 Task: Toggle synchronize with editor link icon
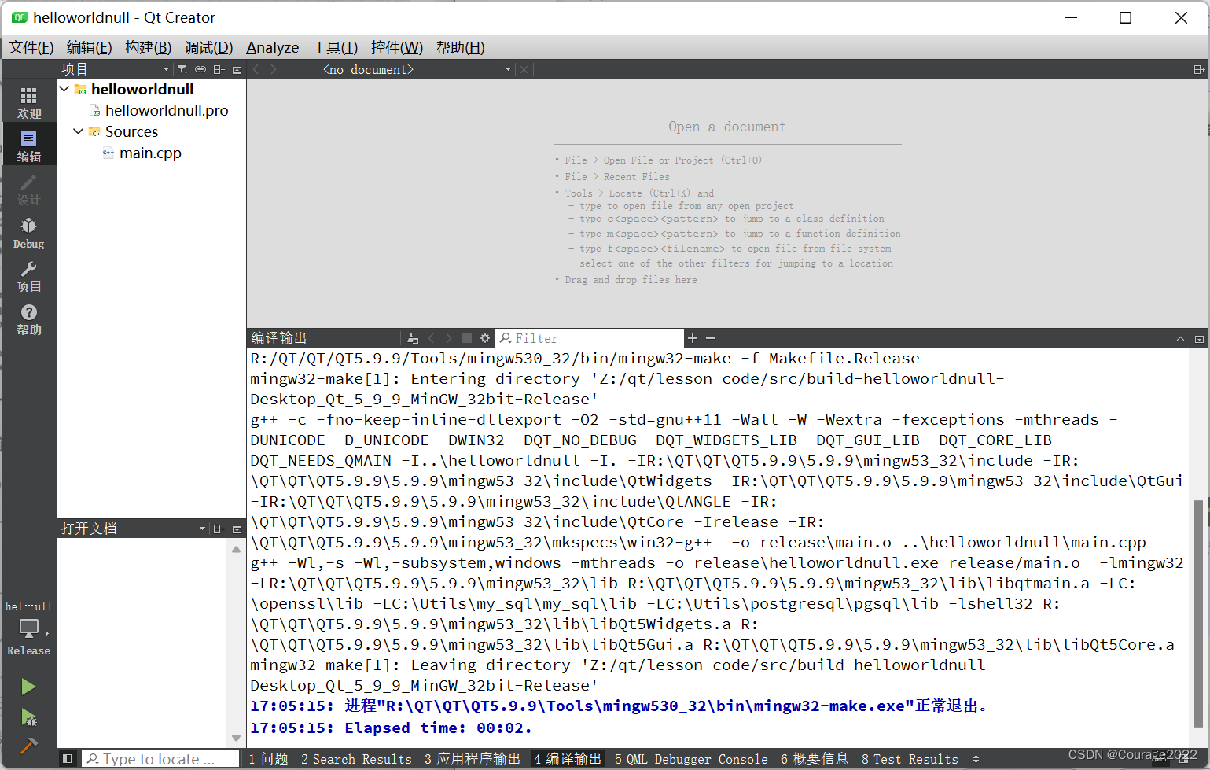click(x=200, y=69)
